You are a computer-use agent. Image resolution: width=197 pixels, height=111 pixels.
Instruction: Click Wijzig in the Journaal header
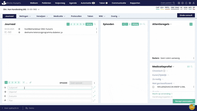89,24
